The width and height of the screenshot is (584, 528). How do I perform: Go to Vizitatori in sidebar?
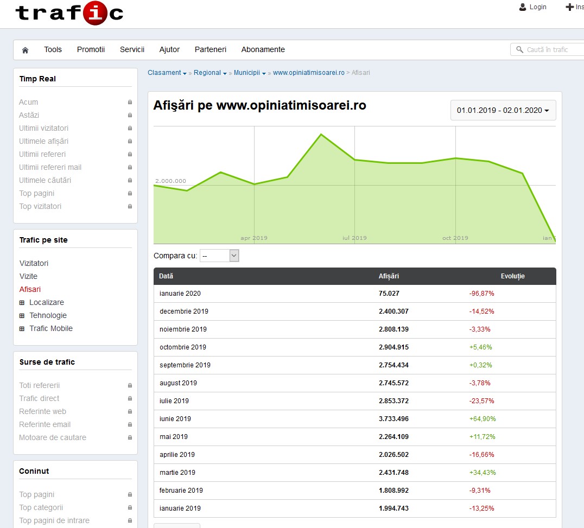pos(34,263)
